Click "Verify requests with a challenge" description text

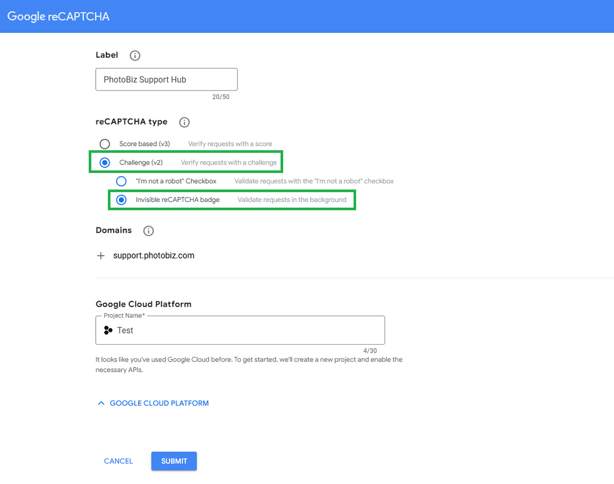click(228, 162)
